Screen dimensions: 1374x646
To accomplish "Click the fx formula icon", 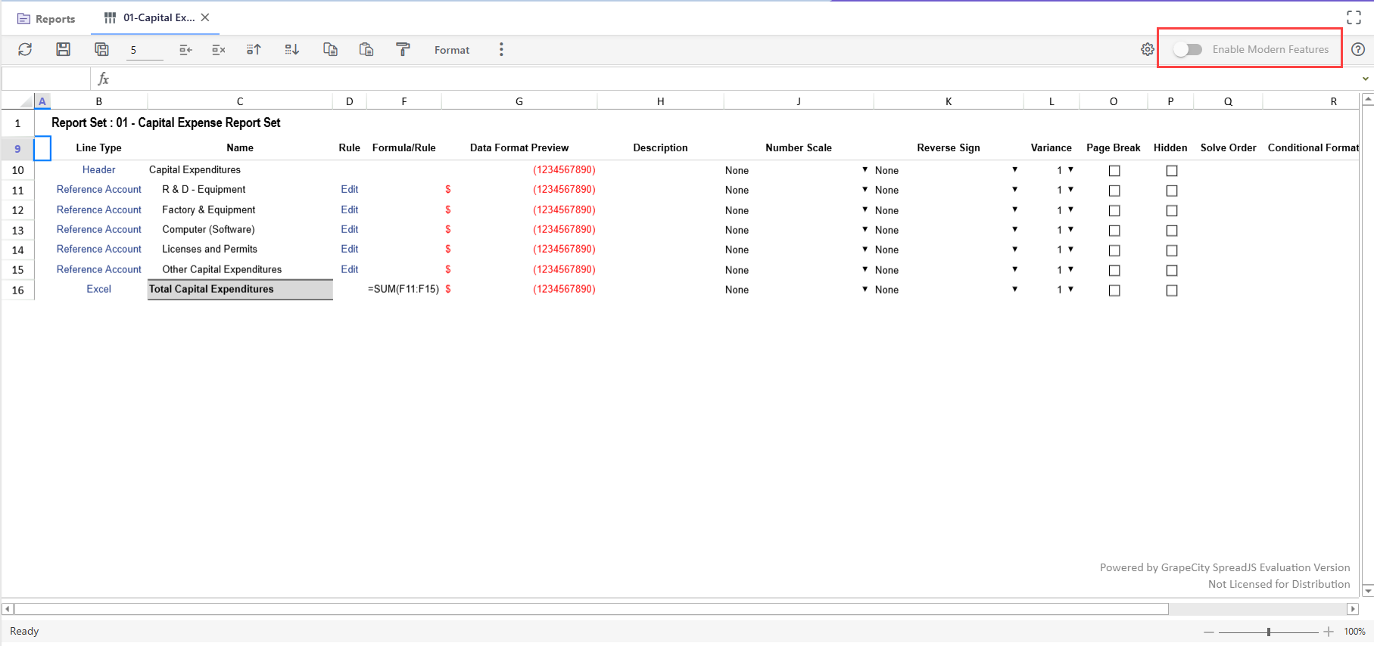I will [x=104, y=79].
